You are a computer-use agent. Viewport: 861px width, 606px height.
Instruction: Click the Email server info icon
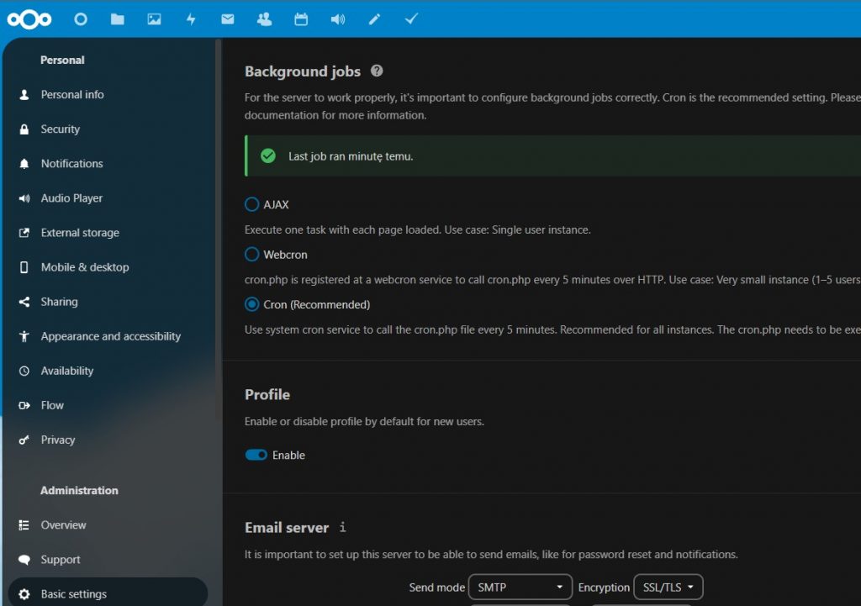point(342,528)
